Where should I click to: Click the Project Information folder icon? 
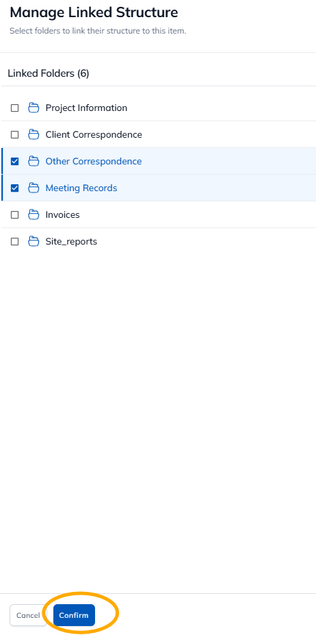point(34,108)
